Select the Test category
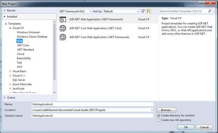The height and width of the screenshot is (133, 218). [x=19, y=63]
